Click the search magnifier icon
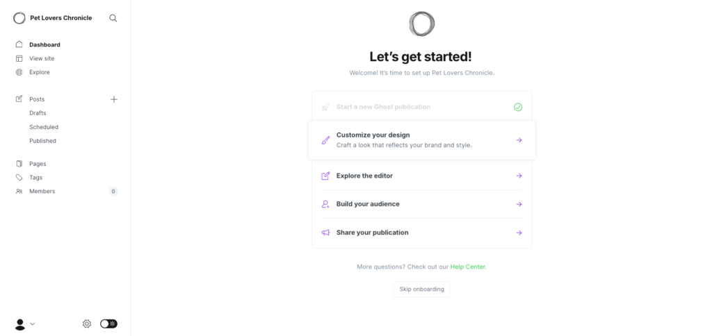Image resolution: width=712 pixels, height=336 pixels. click(x=113, y=18)
